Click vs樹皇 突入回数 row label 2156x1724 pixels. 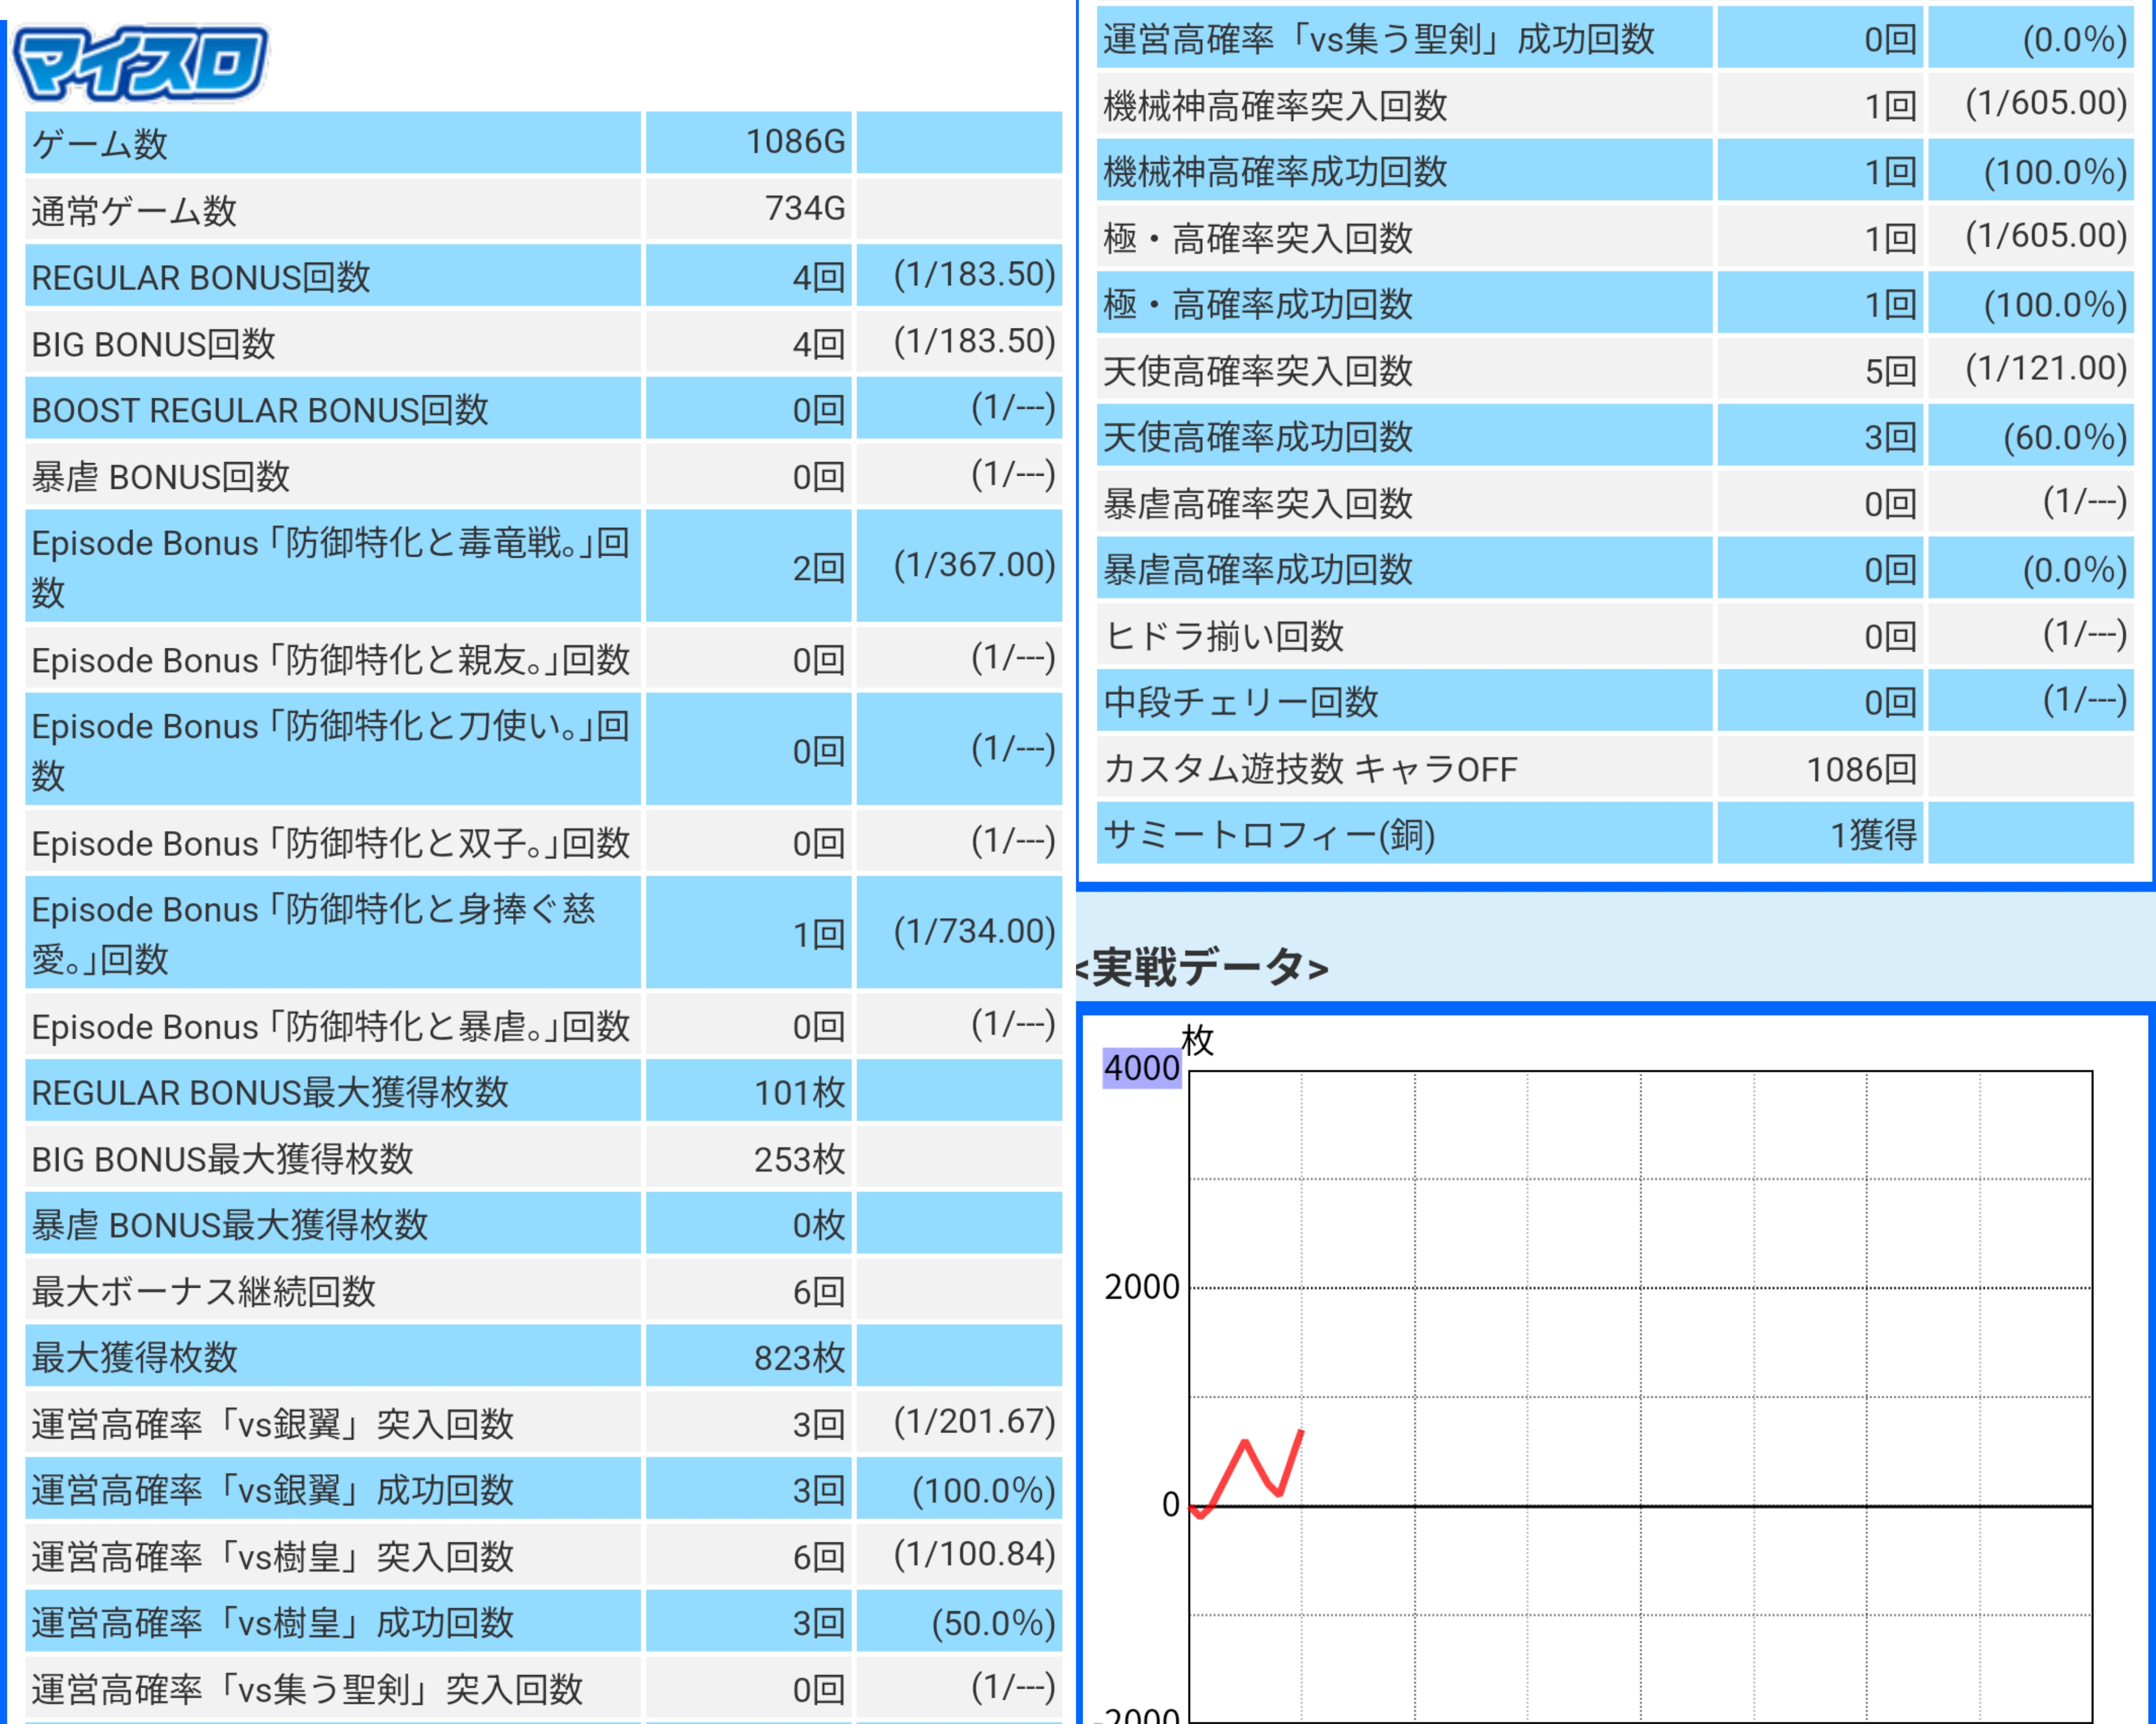272,1557
